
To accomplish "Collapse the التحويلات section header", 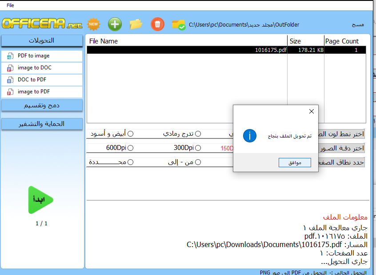I will coord(42,41).
